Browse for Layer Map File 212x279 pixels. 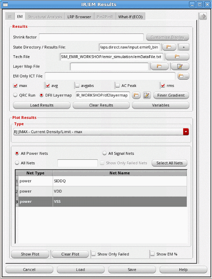(159, 66)
